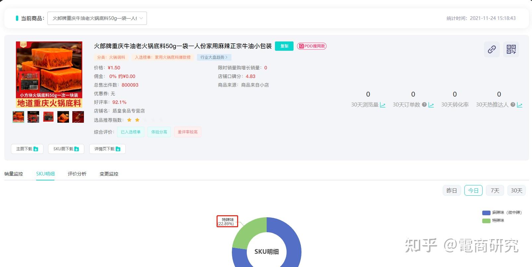Toggle 麻辣味（微中辣） legend swatch
Viewport: 532px width, 267px height.
[x=486, y=213]
